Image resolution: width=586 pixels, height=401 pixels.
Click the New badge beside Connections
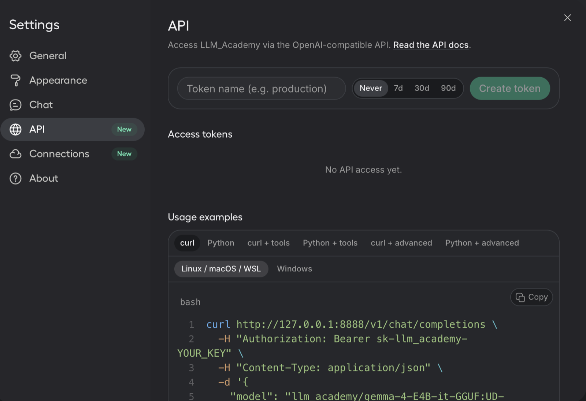point(124,154)
